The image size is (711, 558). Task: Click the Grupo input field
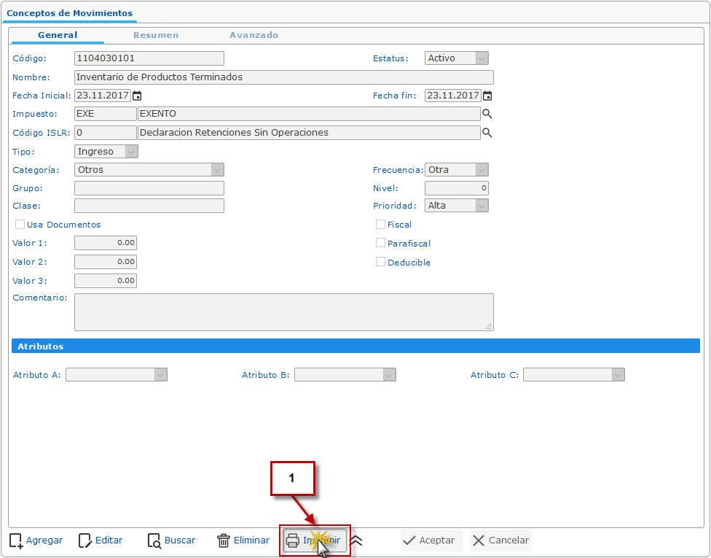point(149,188)
